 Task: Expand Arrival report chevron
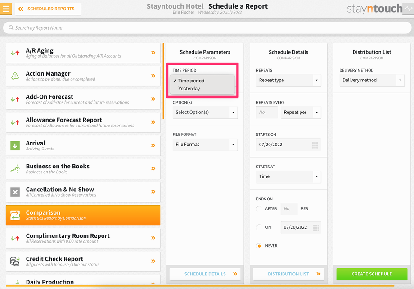[x=153, y=145]
